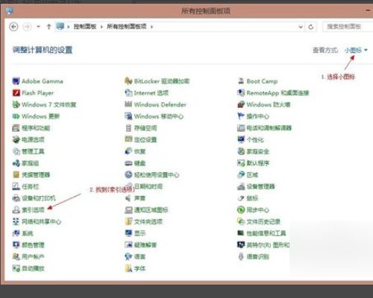Open 程序和功能 (Programs and Features)
Screen dimensions: 373x298
click(x=31, y=128)
